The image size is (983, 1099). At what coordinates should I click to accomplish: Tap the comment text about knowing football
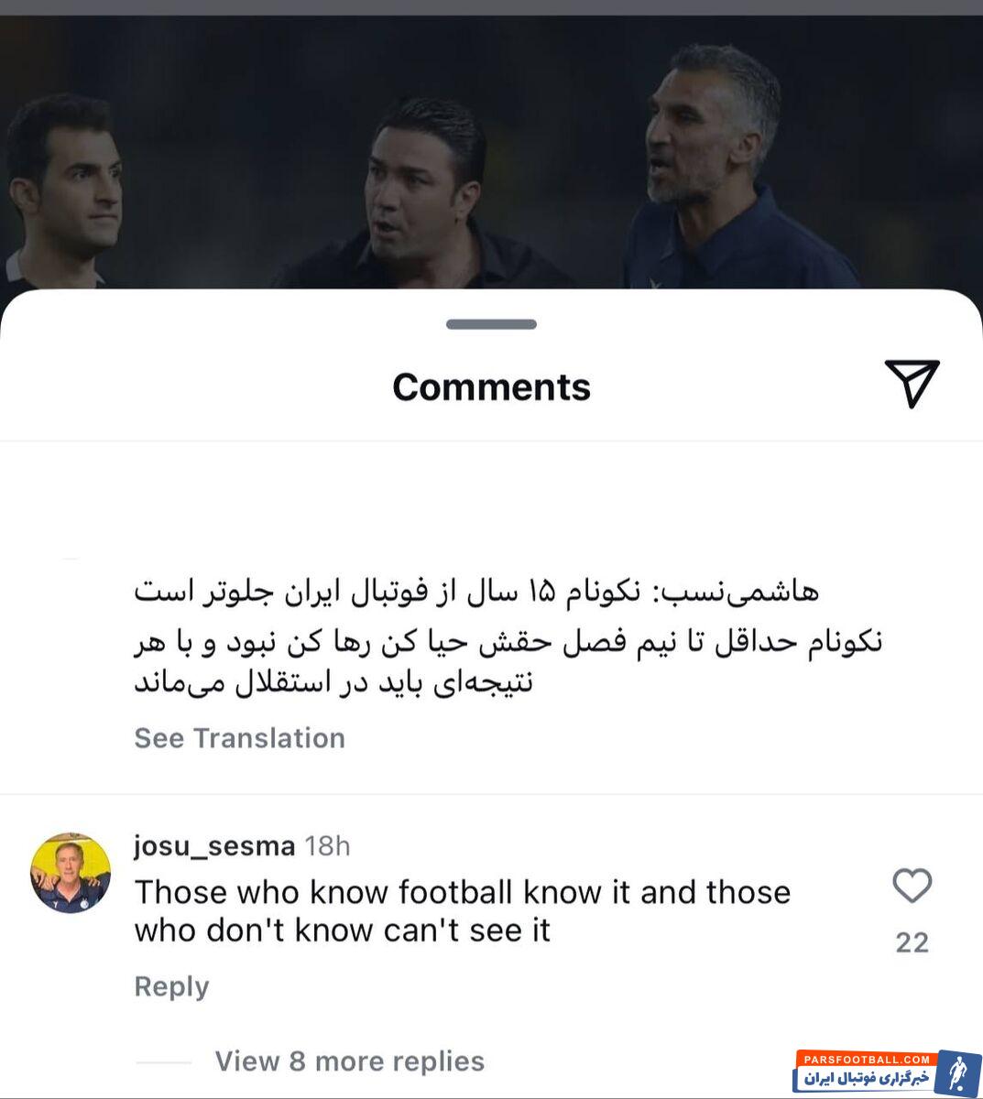click(463, 910)
